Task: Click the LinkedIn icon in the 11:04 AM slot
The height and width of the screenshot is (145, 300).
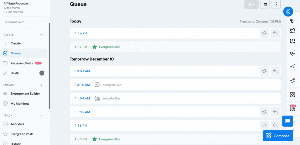Action: pyautogui.click(x=97, y=99)
